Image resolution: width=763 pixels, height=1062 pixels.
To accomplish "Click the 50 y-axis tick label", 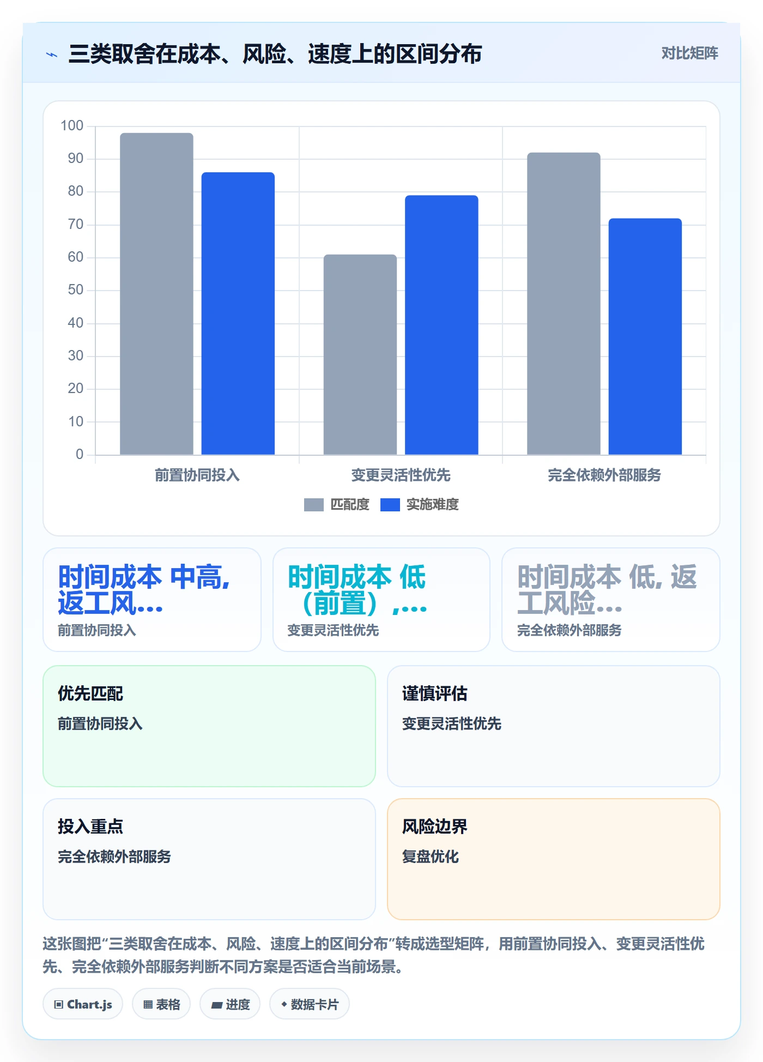I will coord(76,290).
